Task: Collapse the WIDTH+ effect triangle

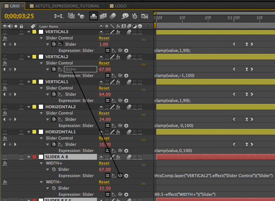Action: [x=41, y=163]
